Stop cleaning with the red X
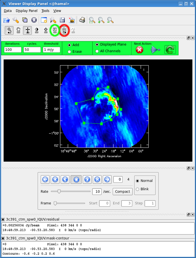196x258 pixels. (x=139, y=50)
